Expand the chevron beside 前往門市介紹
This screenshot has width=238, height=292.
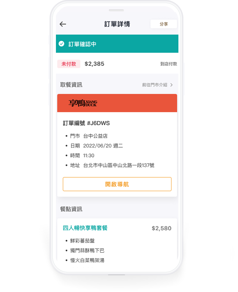(x=171, y=85)
